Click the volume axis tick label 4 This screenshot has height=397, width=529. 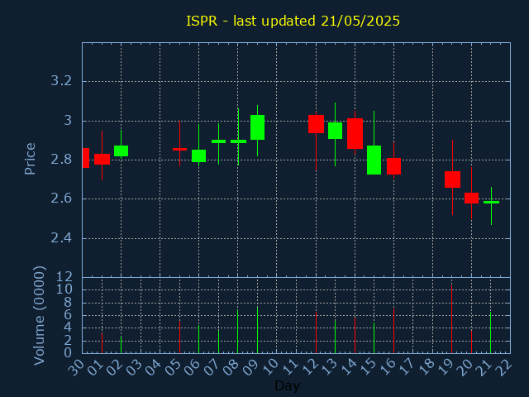(x=68, y=328)
